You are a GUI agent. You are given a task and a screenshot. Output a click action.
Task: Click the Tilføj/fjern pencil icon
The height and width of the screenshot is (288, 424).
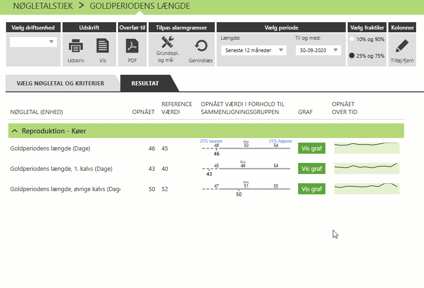point(402,47)
